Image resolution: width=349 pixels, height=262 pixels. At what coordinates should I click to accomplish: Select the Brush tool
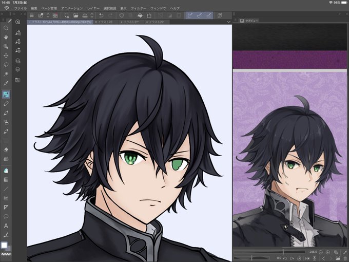6,113
